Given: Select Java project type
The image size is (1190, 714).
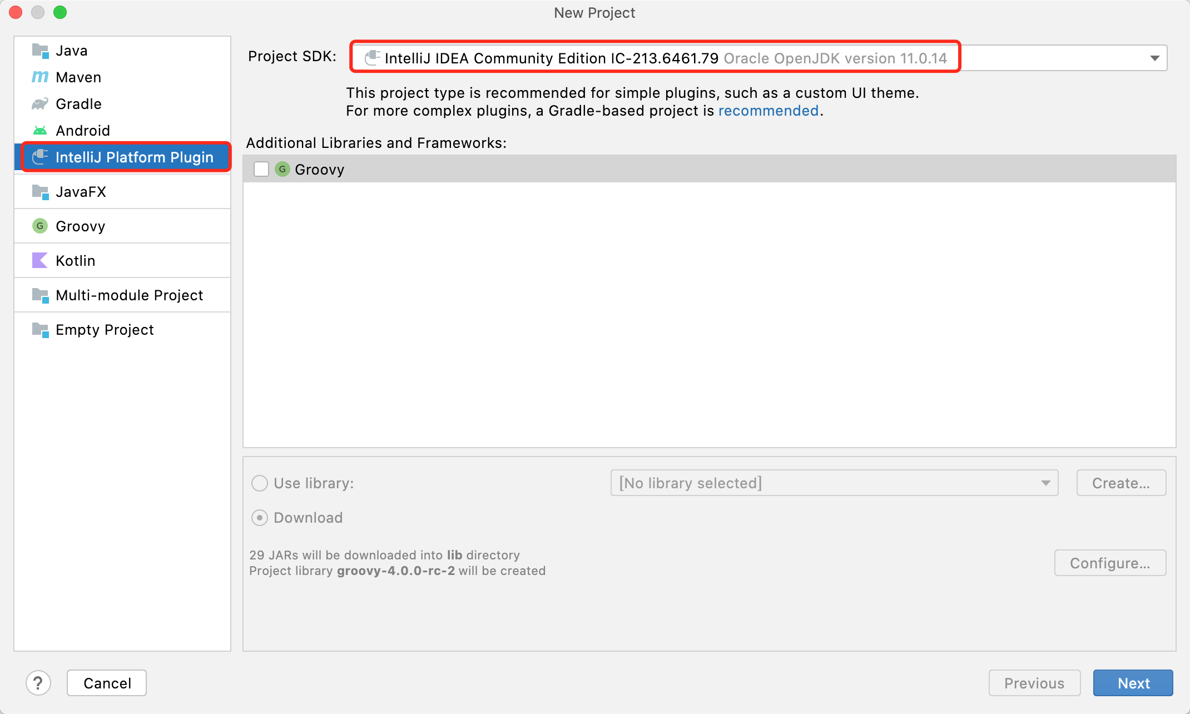Looking at the screenshot, I should point(122,51).
